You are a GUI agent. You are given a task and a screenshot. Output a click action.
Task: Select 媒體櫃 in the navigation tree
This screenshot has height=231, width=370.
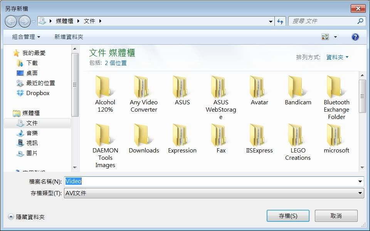26,113
